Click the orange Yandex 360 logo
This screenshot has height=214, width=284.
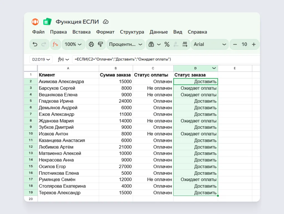(x=35, y=22)
